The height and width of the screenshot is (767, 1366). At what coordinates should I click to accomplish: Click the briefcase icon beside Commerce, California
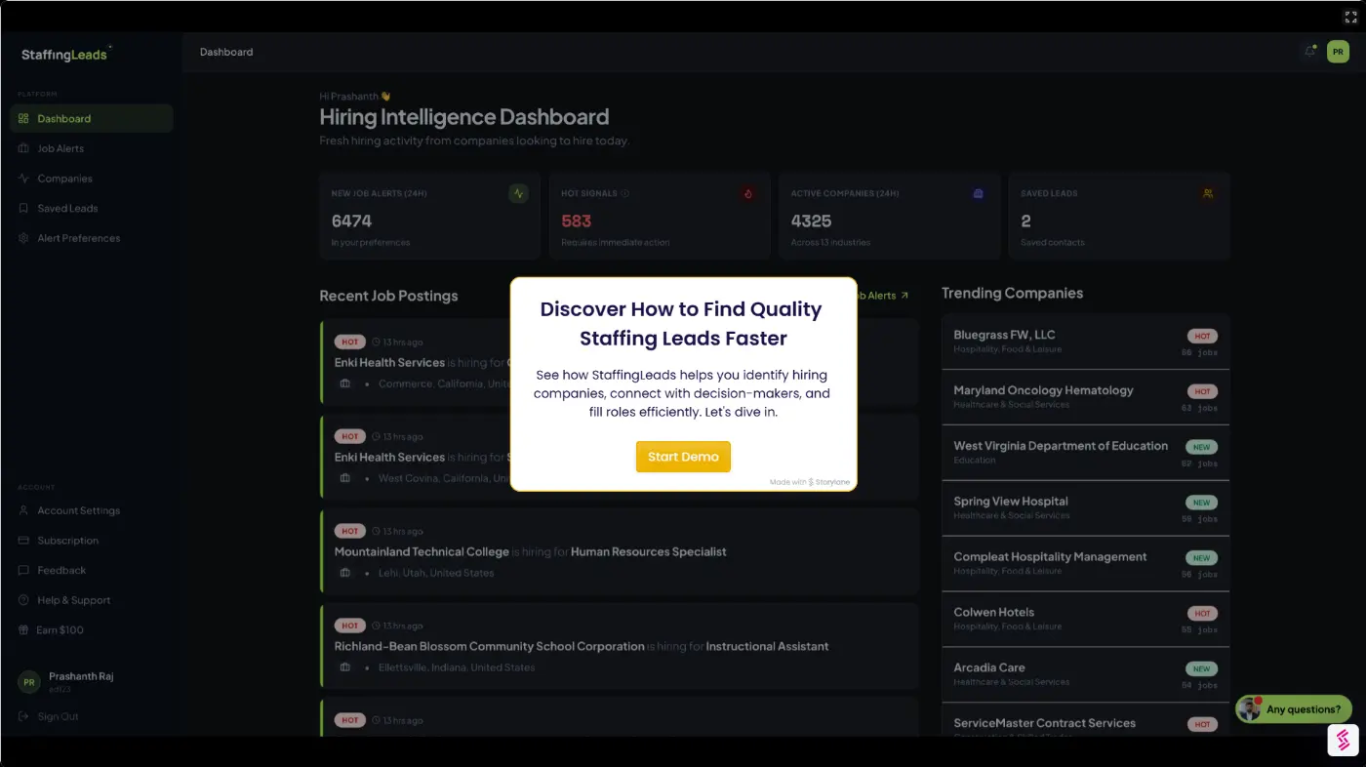(344, 383)
